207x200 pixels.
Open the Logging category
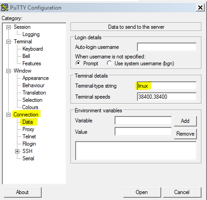point(31,34)
